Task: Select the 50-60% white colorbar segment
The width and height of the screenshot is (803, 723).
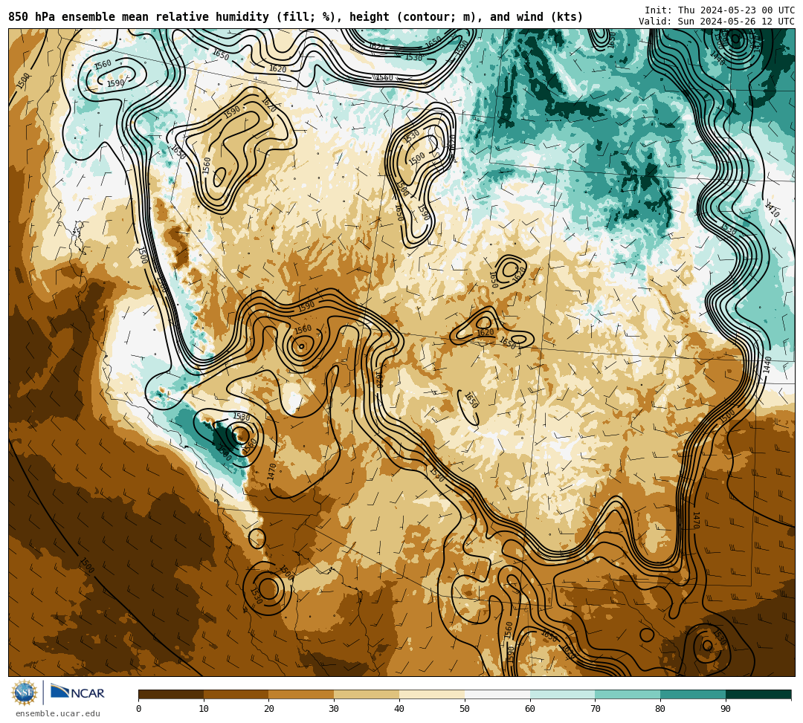Action: [497, 694]
